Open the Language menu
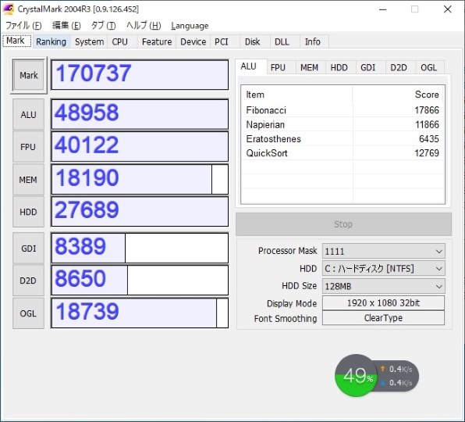The height and width of the screenshot is (422, 465). point(190,26)
